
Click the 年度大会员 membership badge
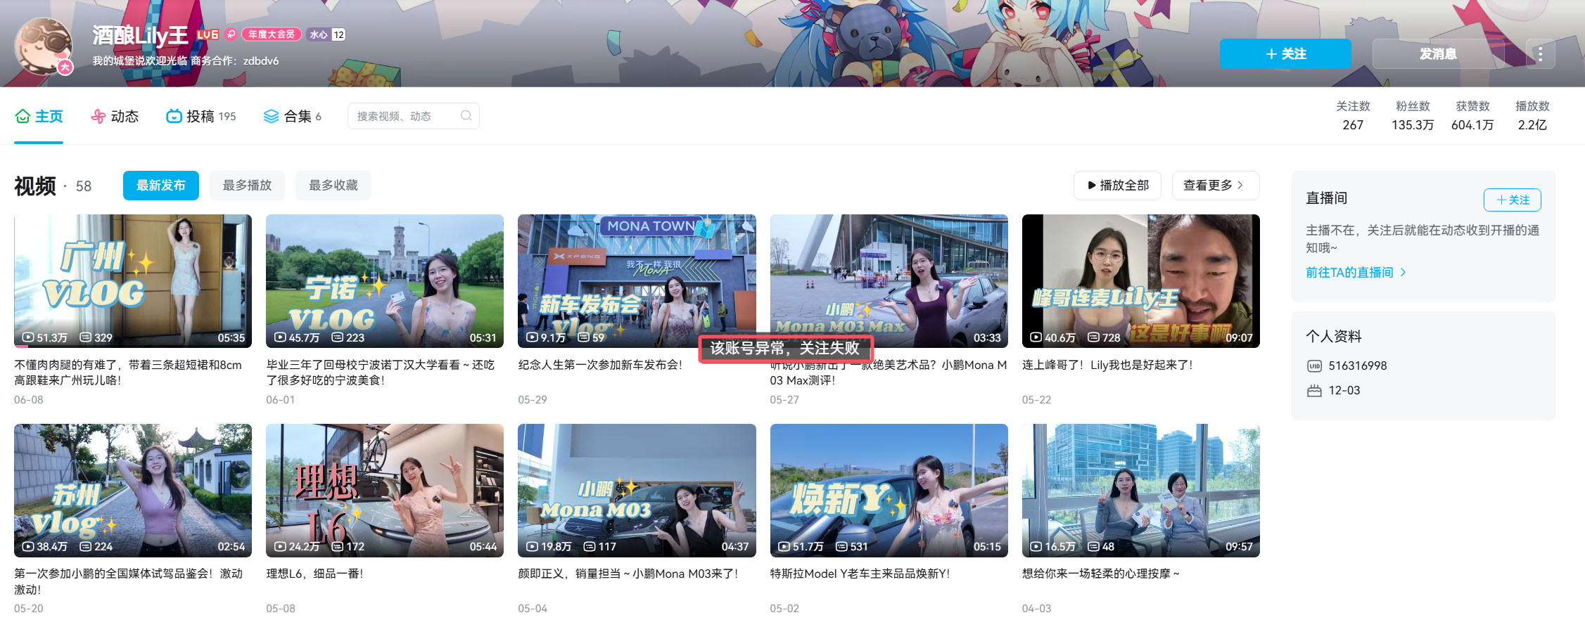272,34
